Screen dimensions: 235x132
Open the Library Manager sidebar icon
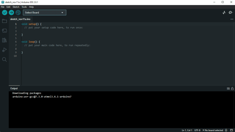4,40
